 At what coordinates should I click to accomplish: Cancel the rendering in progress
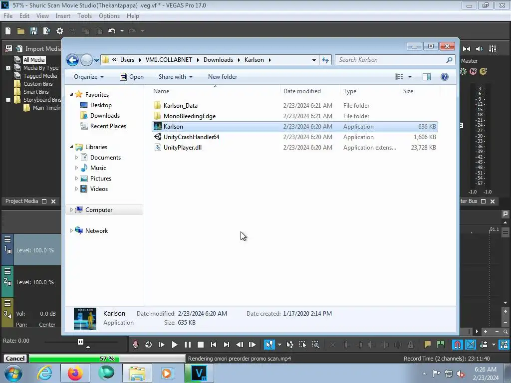coord(15,359)
